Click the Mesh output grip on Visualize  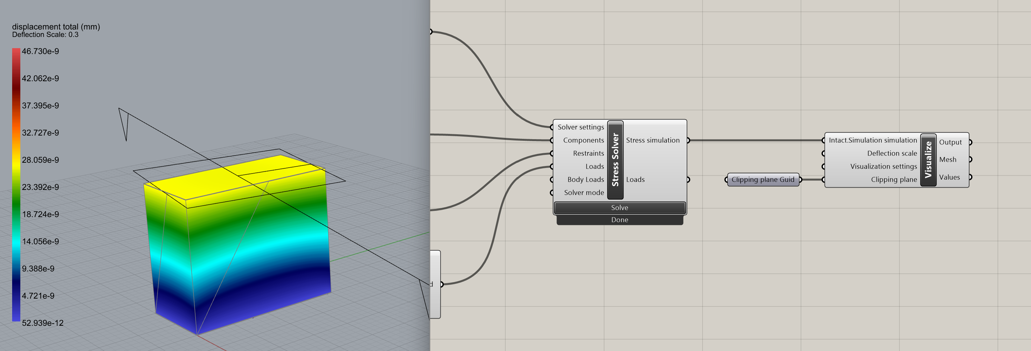971,159
